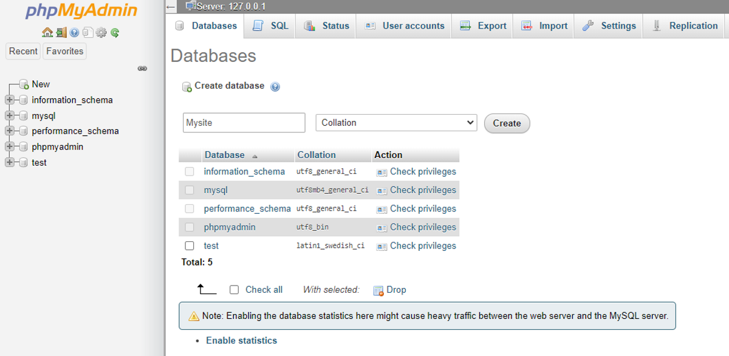Sort by the Database column header
Screen dimensions: 729x356
pos(225,155)
